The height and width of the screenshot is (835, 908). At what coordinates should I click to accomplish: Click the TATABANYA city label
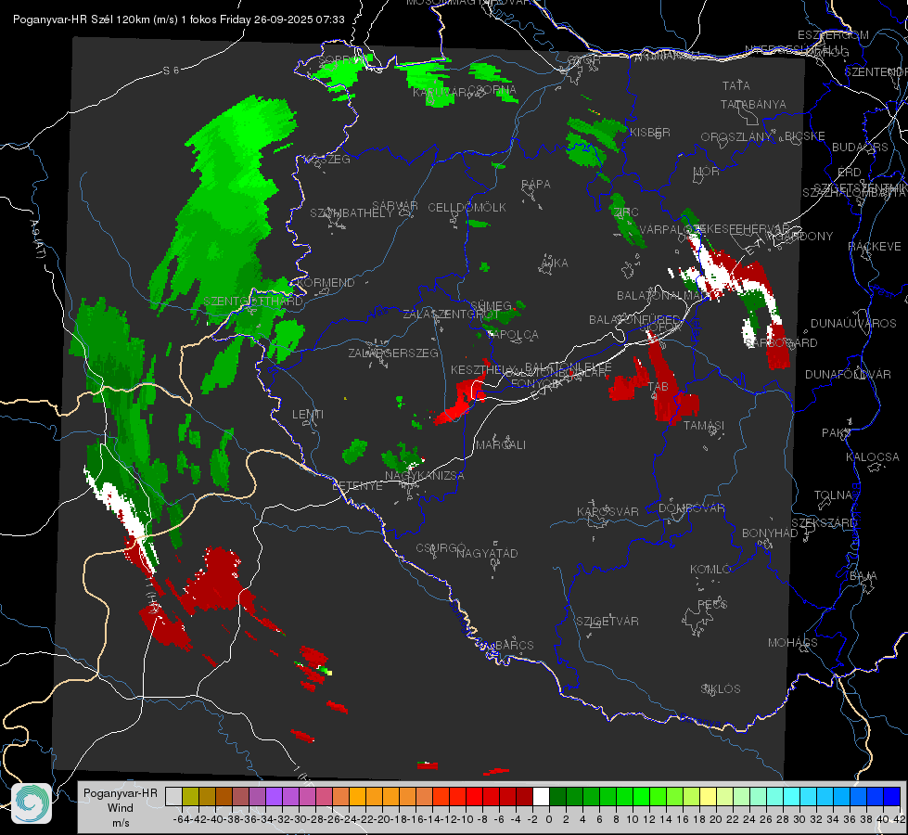click(753, 104)
